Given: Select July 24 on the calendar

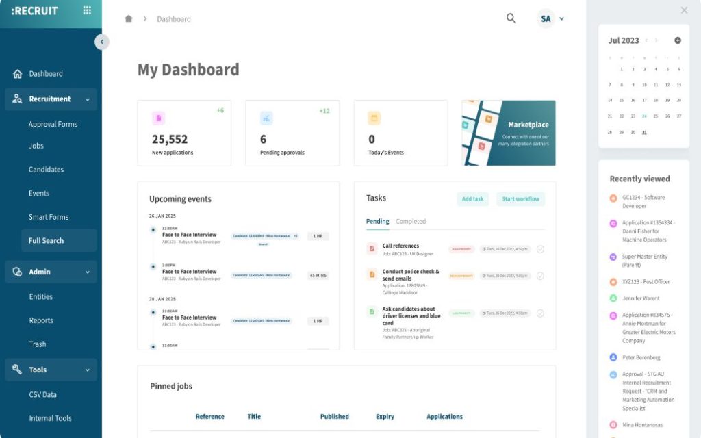Looking at the screenshot, I should point(644,116).
